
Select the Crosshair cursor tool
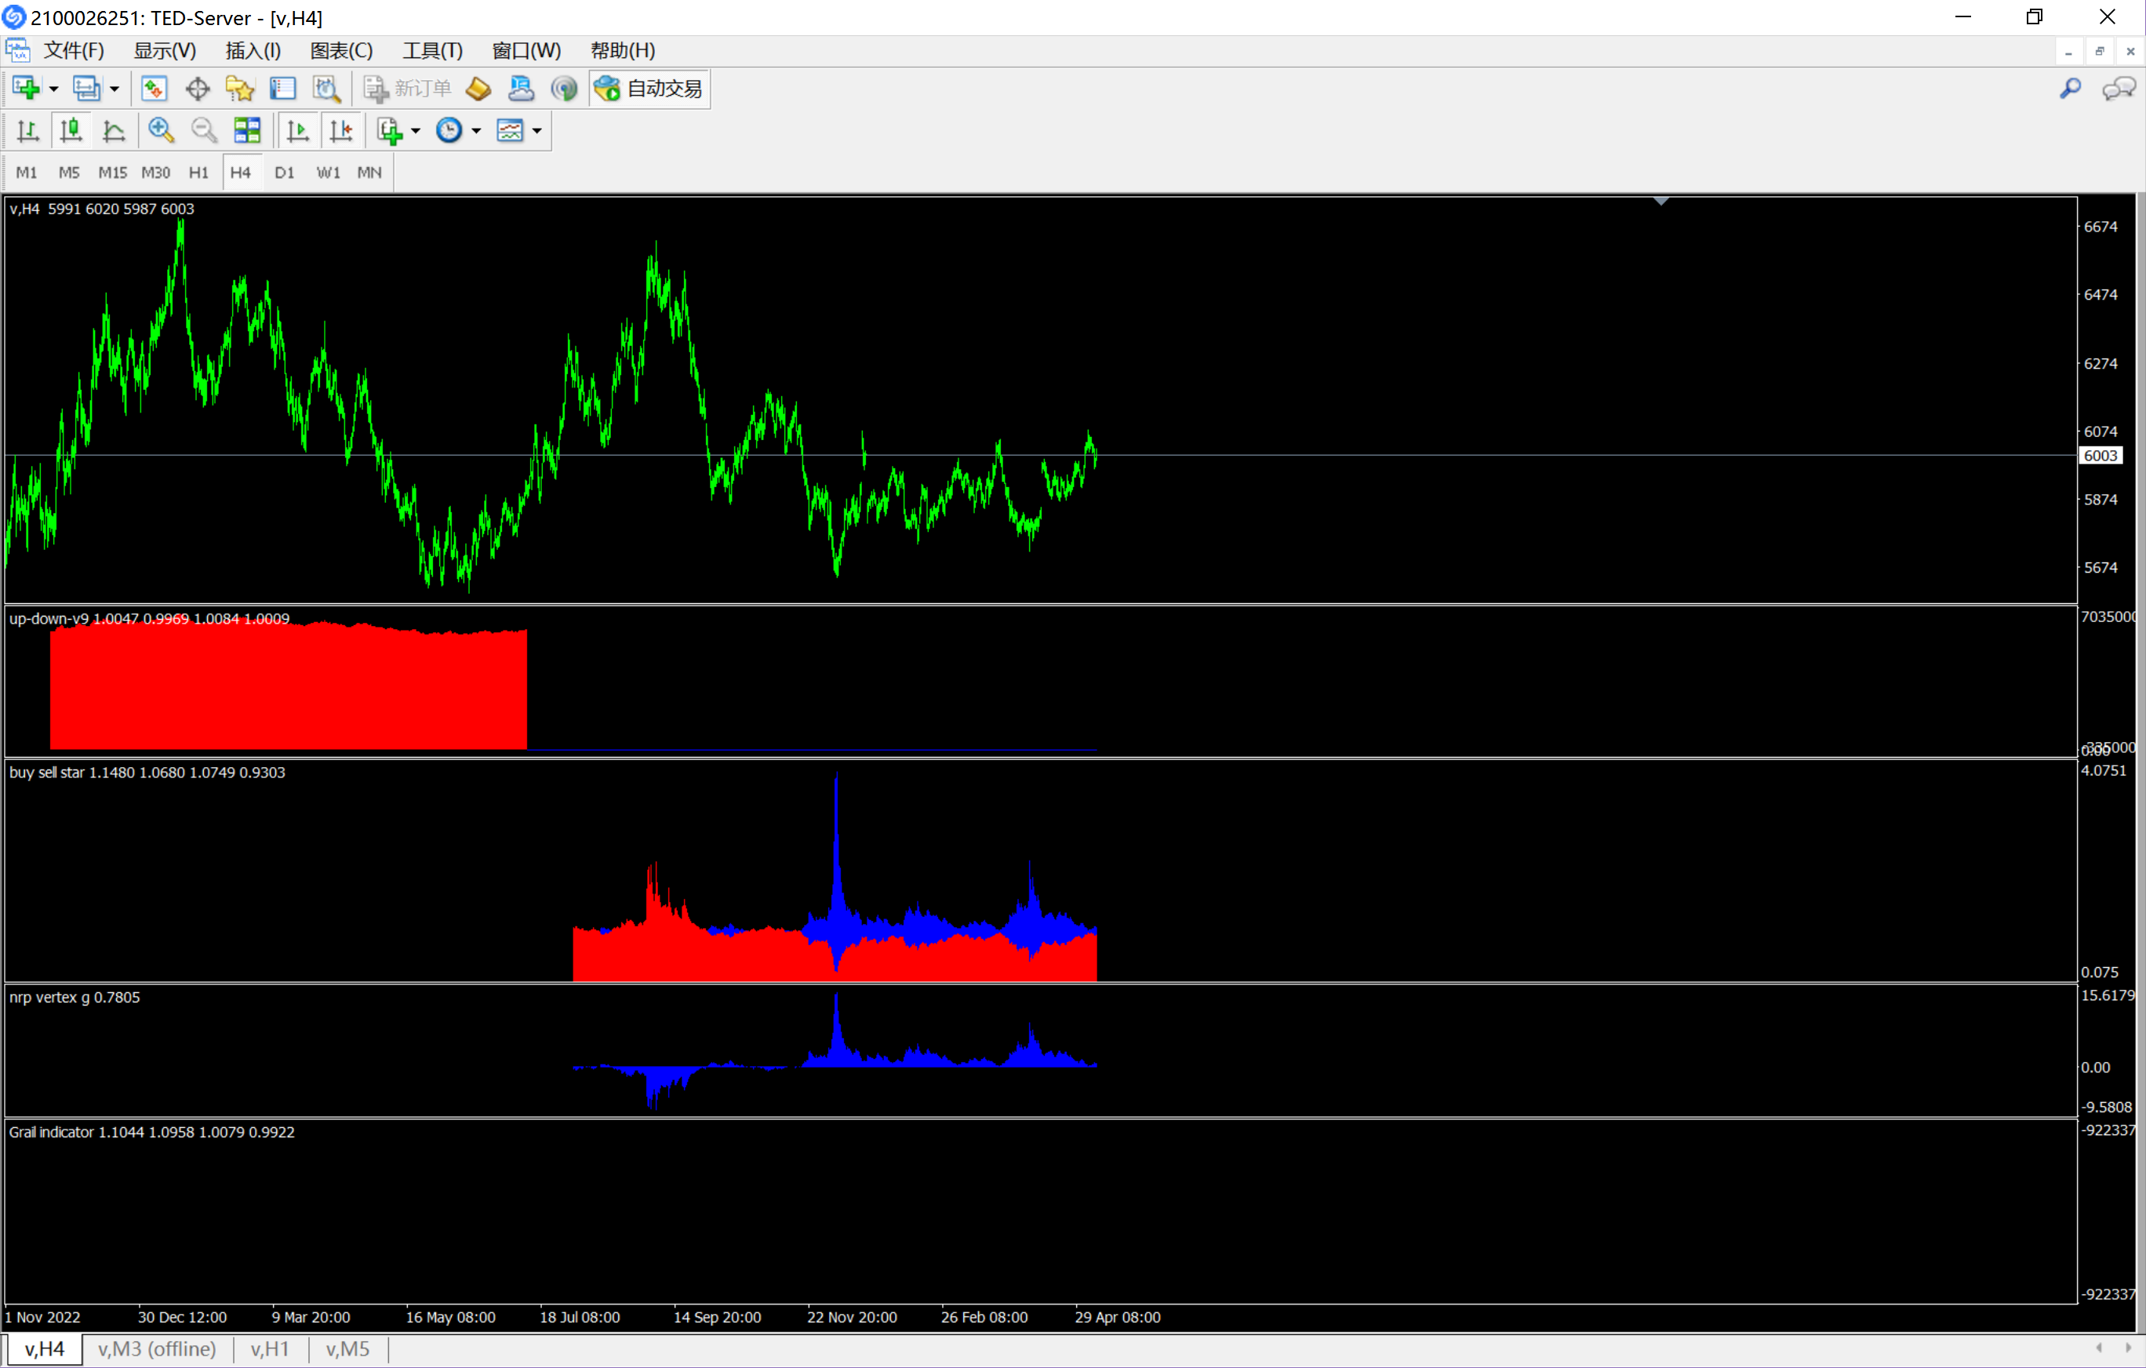pos(197,88)
